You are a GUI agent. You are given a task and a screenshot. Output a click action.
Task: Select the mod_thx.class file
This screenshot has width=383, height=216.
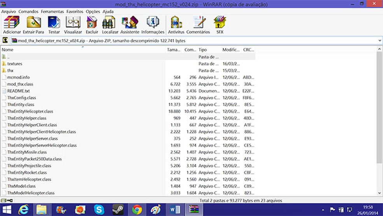(x=20, y=84)
